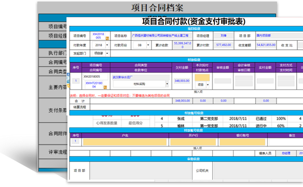This screenshot has height=187, width=303.
Task: Click the lookup icon beside project number XM2018005
Action: pyautogui.click(x=107, y=38)
